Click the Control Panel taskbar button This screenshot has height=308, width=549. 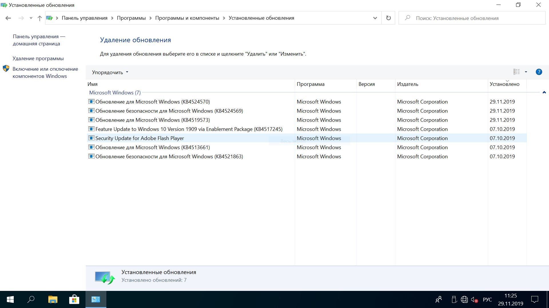click(96, 299)
